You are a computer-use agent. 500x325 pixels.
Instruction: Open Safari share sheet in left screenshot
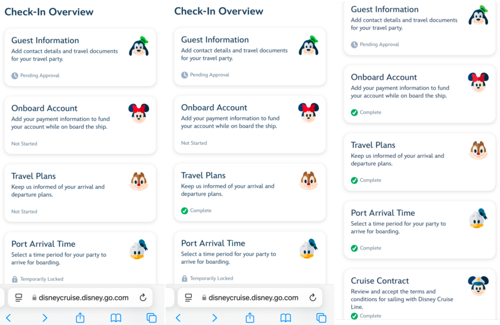tap(80, 317)
